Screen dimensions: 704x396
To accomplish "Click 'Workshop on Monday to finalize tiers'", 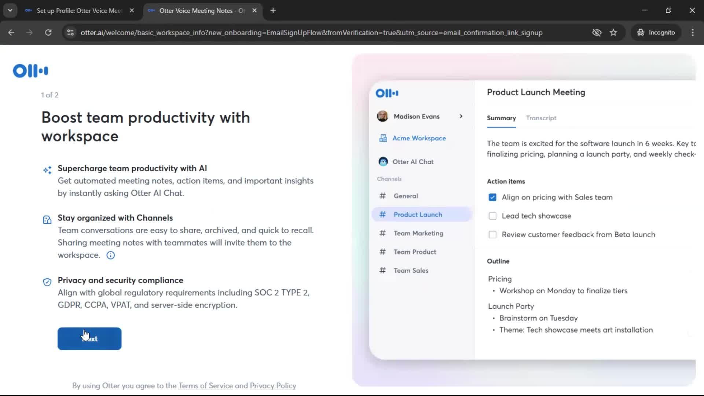I will [563, 291].
